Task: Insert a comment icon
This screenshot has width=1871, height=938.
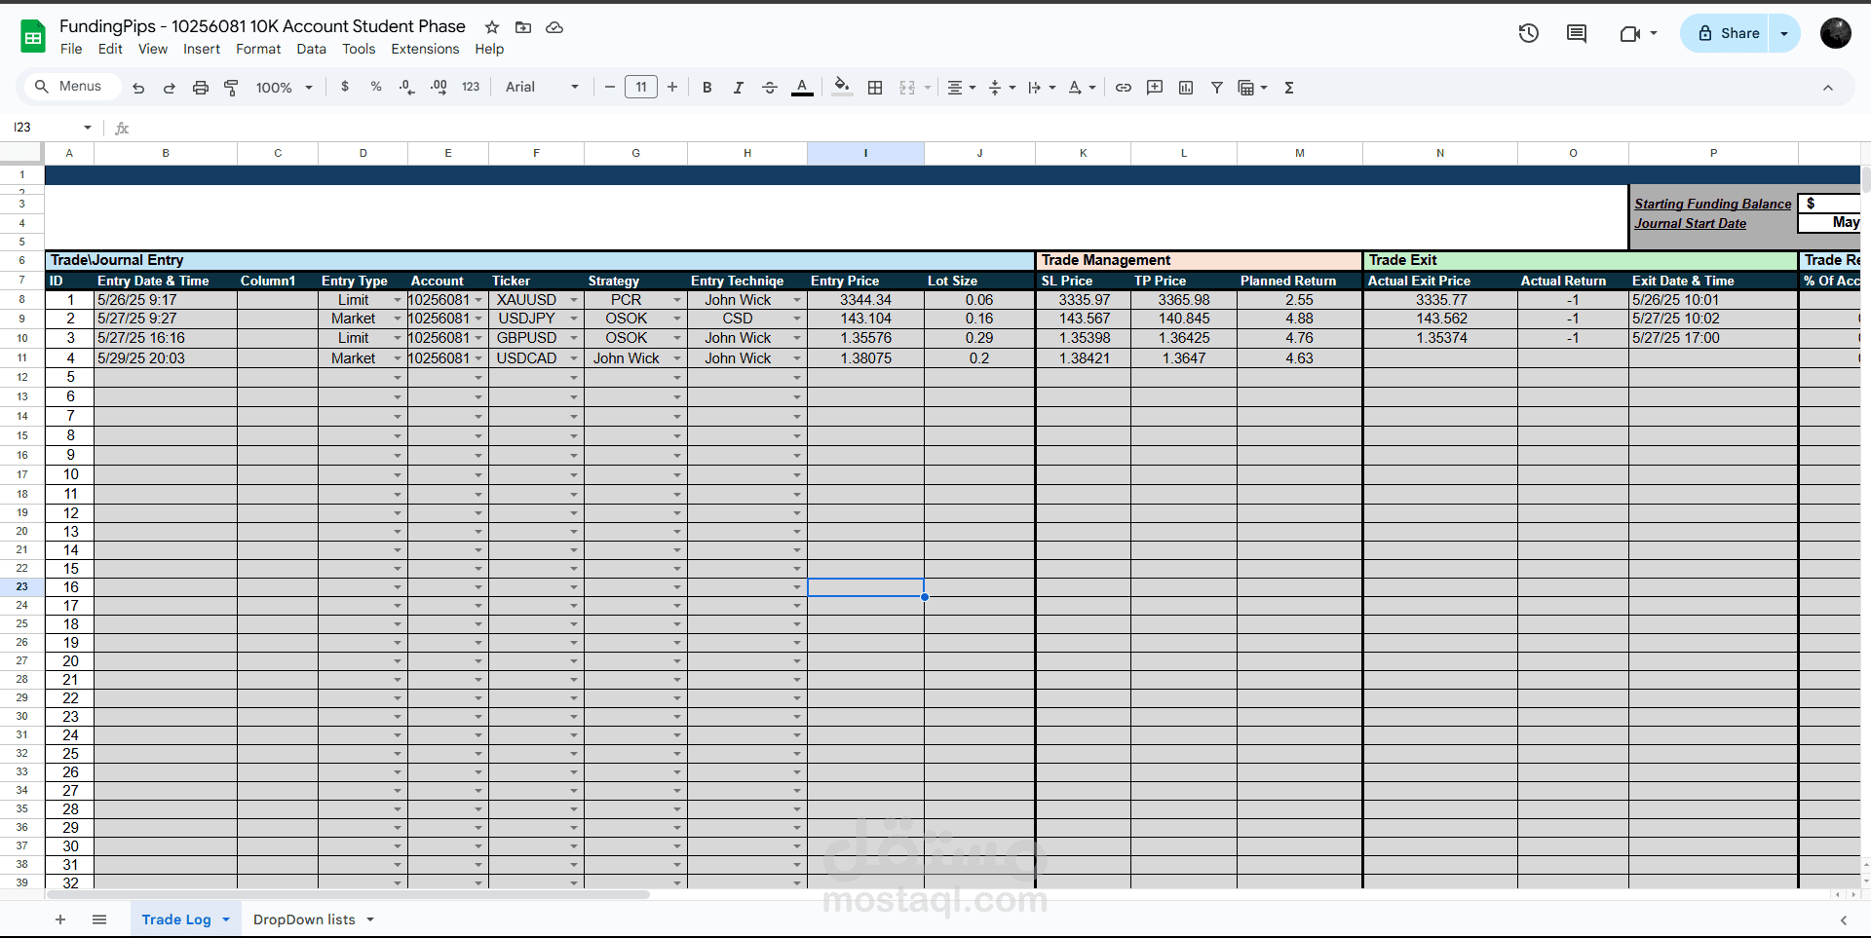Action: click(1155, 88)
